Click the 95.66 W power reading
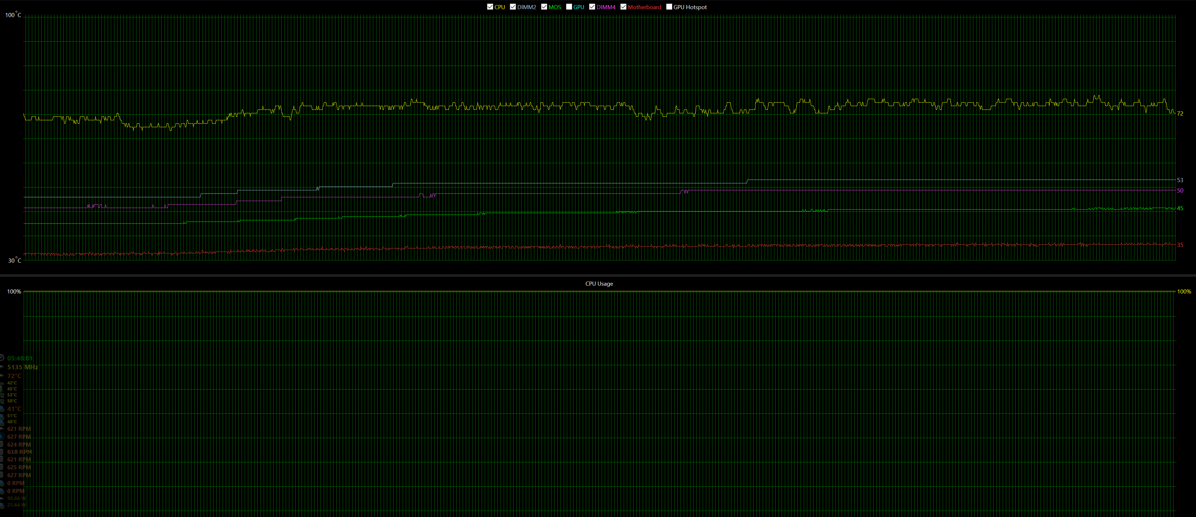This screenshot has height=517, width=1196. pyautogui.click(x=17, y=498)
